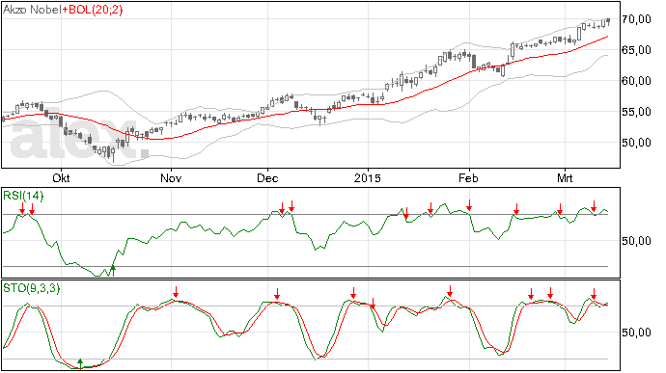Image resolution: width=666 pixels, height=373 pixels.
Task: Click the green buy arrow in STO panel
Action: tap(80, 363)
